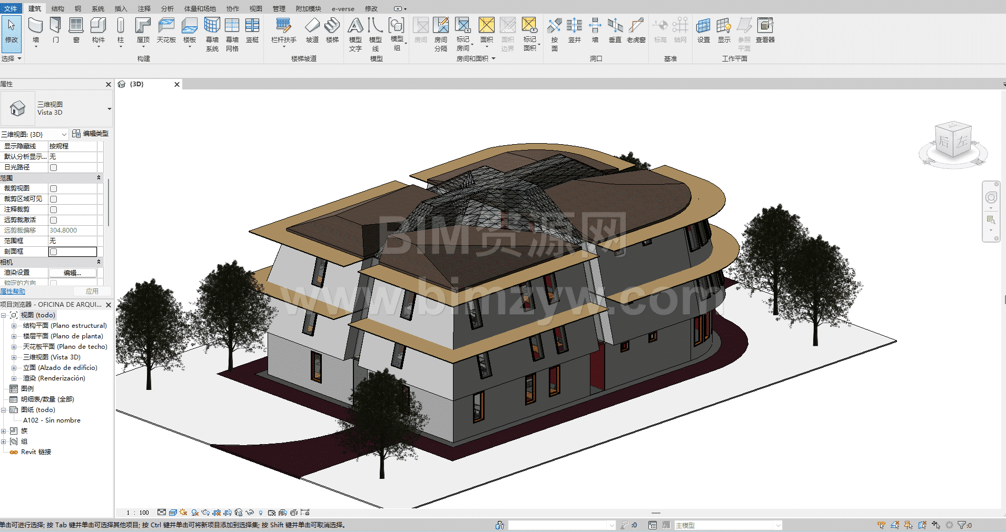Open the 主模型 design option dropdown
This screenshot has width=1006, height=532.
[728, 525]
